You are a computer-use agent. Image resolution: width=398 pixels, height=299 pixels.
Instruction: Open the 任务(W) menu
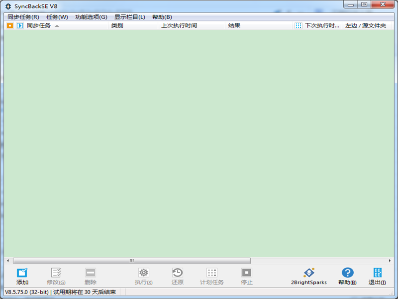tap(57, 17)
